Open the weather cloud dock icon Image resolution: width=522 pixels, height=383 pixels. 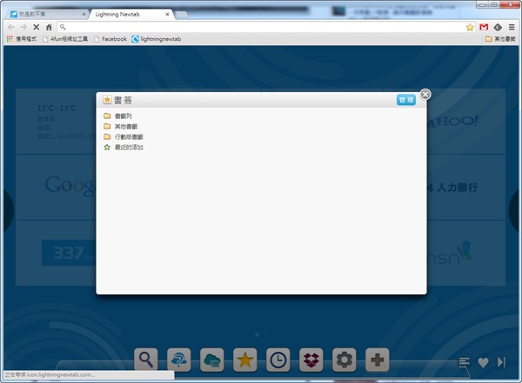178,360
